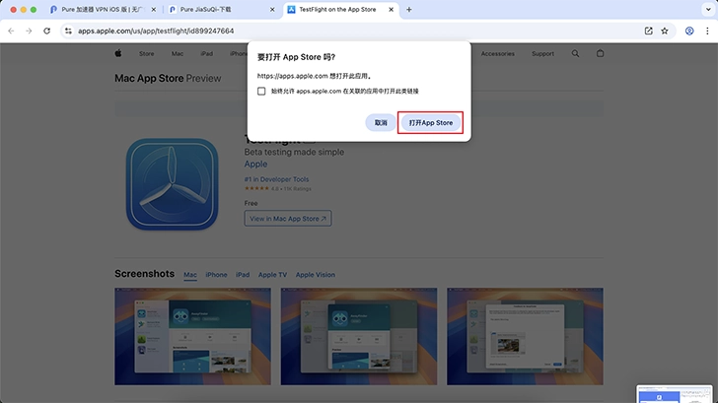
Task: Open first TestFlight Mac screenshot
Action: tap(192, 336)
